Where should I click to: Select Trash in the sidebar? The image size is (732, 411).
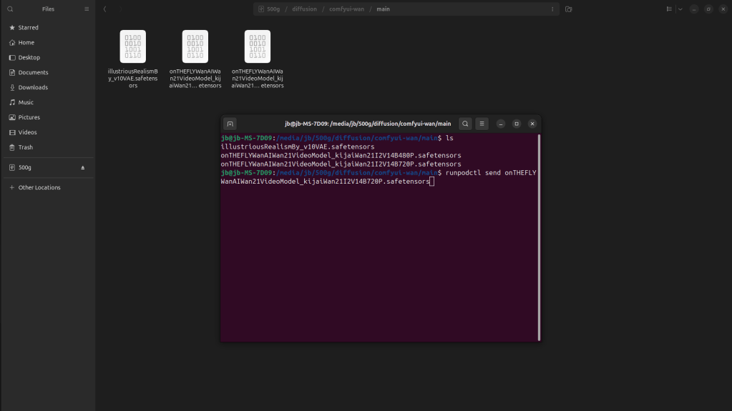[x=26, y=147]
